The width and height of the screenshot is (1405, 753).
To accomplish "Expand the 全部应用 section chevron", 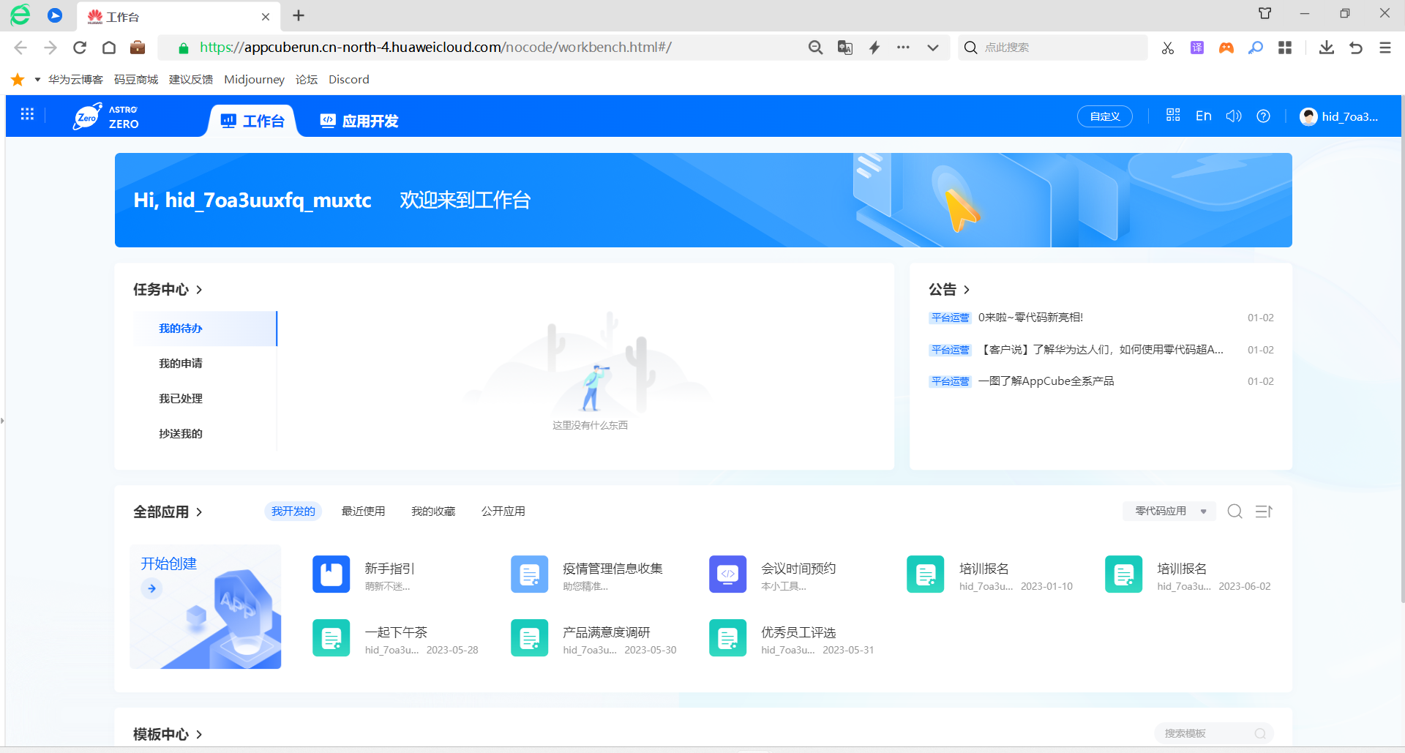I will [x=199, y=512].
